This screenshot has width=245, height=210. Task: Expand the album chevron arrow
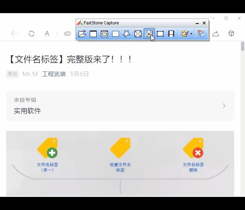point(224,106)
